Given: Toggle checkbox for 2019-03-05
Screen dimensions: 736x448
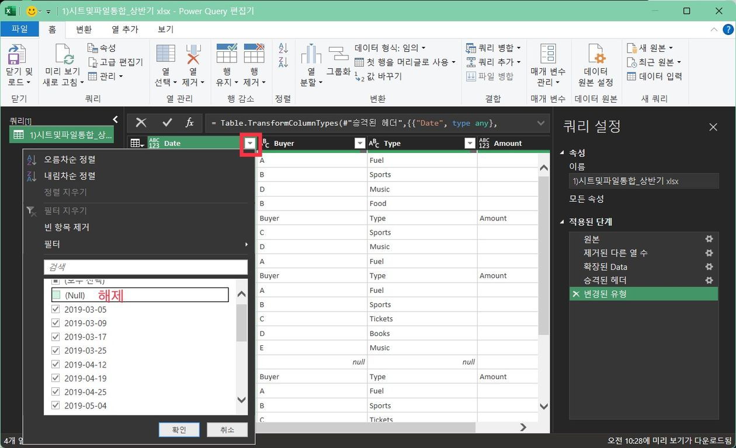Looking at the screenshot, I should click(x=56, y=309).
